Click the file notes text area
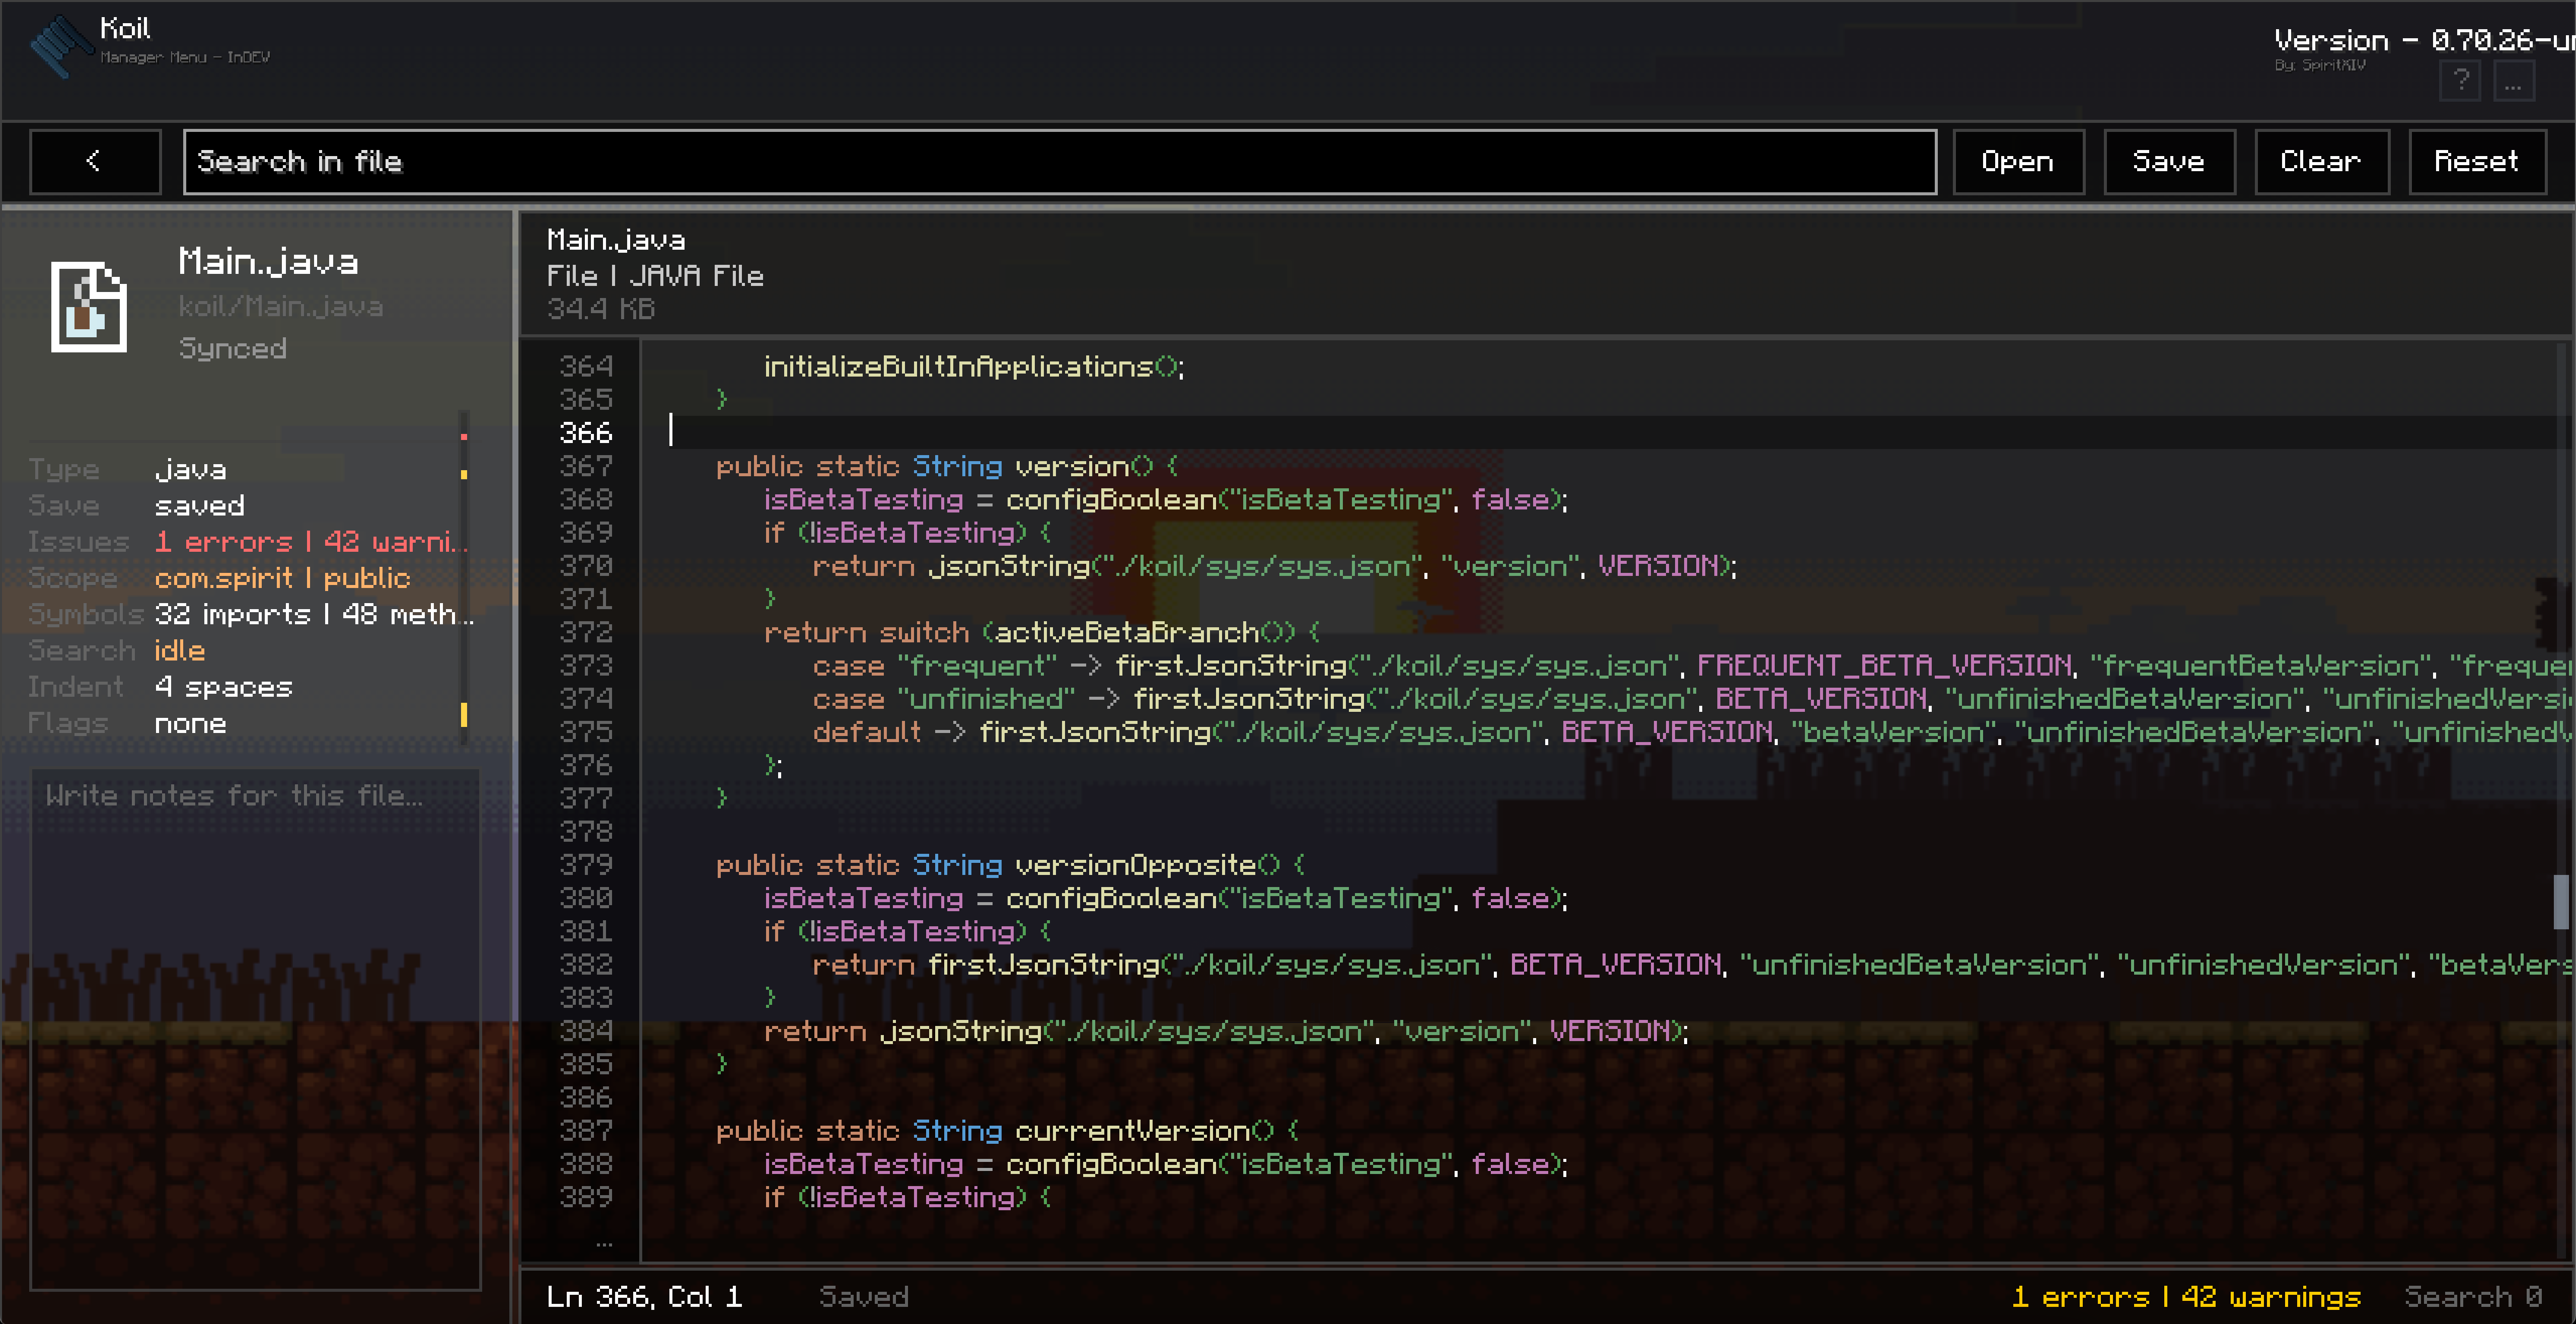Image resolution: width=2576 pixels, height=1324 pixels. coord(255,1029)
